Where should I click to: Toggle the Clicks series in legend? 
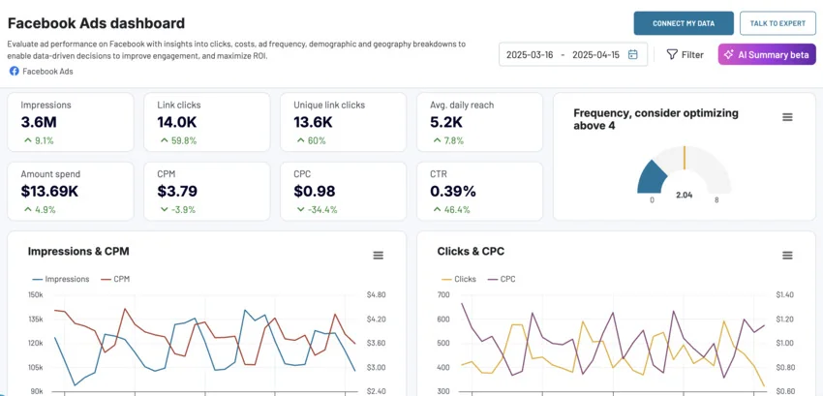(459, 279)
